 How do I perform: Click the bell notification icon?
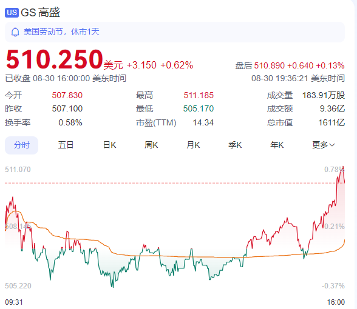pos(15,32)
